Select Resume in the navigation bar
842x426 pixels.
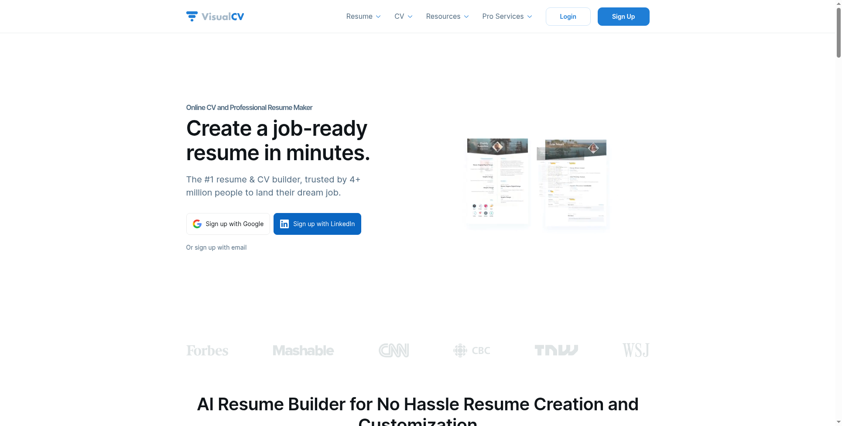[x=359, y=17]
